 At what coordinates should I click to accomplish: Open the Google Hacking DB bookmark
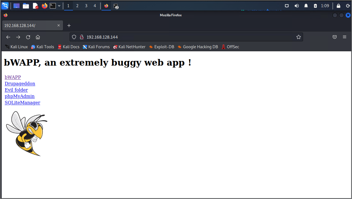(x=198, y=47)
